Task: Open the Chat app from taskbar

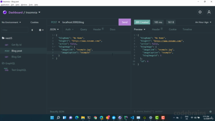Action: 71,118
